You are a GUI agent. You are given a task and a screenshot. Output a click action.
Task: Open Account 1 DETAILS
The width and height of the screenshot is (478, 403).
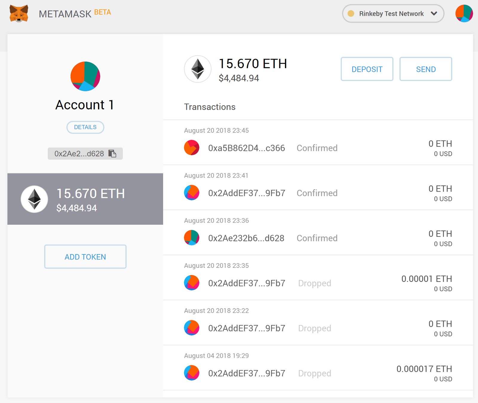pos(85,127)
